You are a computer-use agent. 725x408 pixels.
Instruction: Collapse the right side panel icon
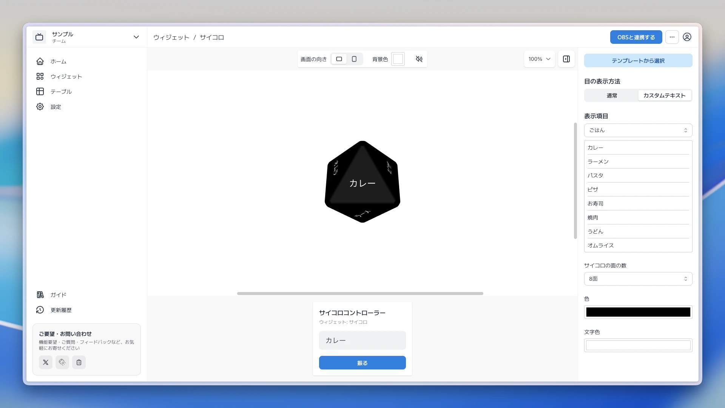click(x=566, y=59)
